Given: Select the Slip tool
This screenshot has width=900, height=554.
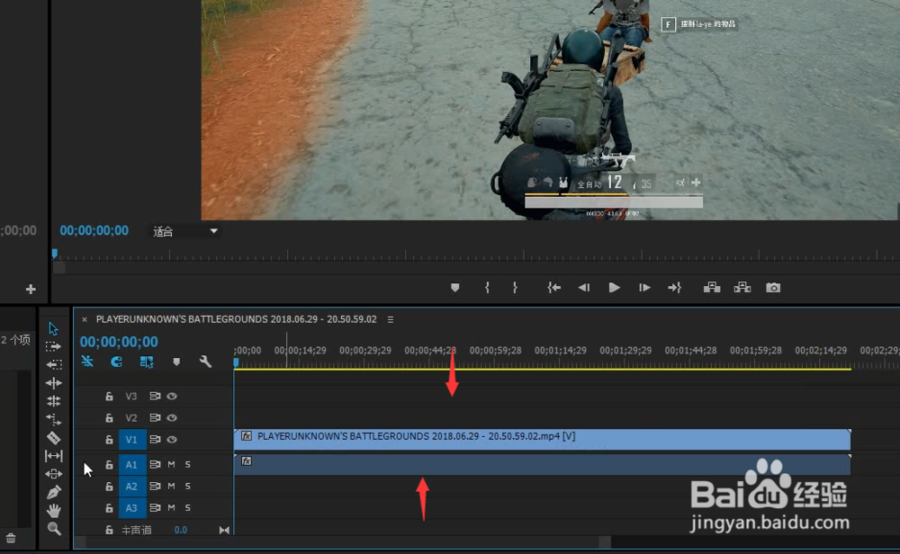Looking at the screenshot, I should point(53,456).
